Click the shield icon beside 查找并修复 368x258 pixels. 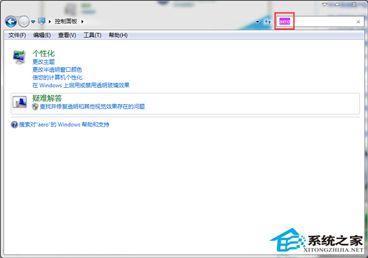[35, 106]
